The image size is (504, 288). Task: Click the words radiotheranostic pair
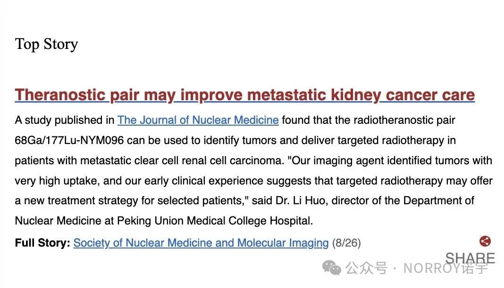404,120
